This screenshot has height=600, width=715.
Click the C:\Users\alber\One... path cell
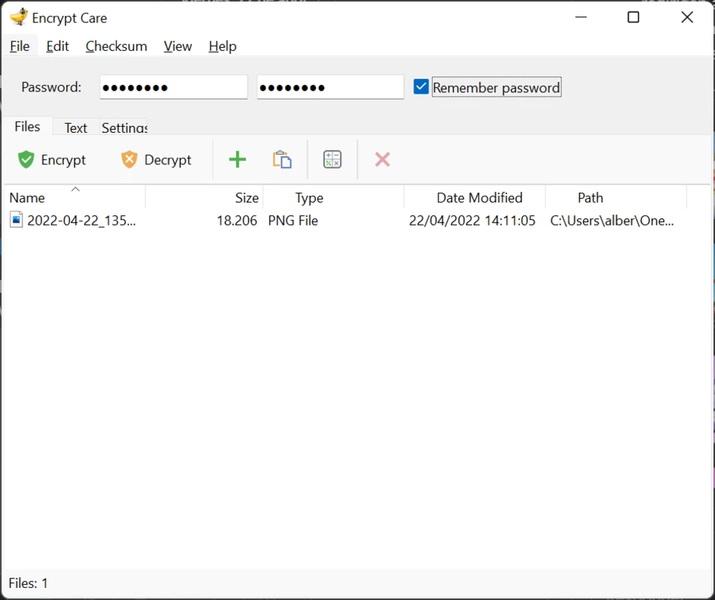click(612, 220)
